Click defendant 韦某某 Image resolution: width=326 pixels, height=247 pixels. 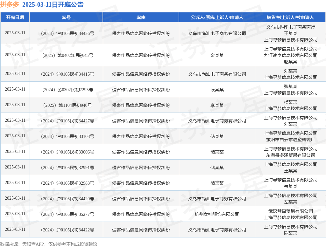click(x=291, y=186)
